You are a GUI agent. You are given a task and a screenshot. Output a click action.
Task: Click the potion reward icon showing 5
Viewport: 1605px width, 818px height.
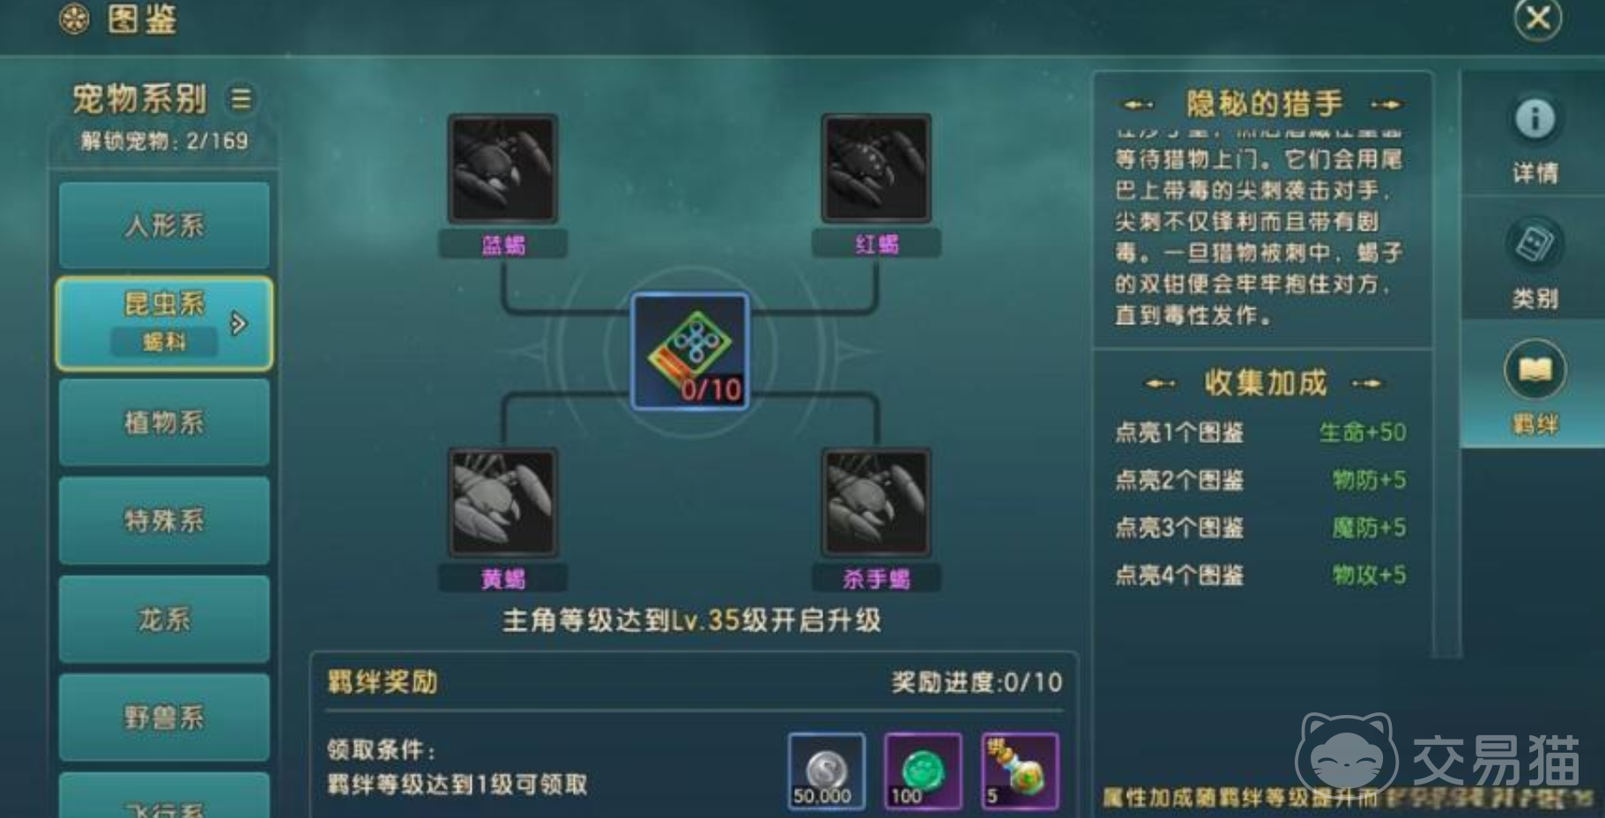tap(1020, 771)
